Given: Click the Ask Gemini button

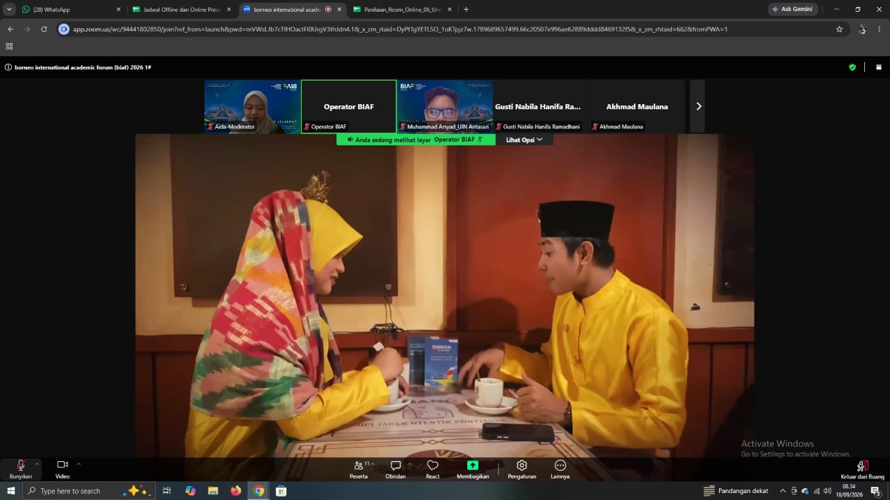Looking at the screenshot, I should click(x=793, y=10).
